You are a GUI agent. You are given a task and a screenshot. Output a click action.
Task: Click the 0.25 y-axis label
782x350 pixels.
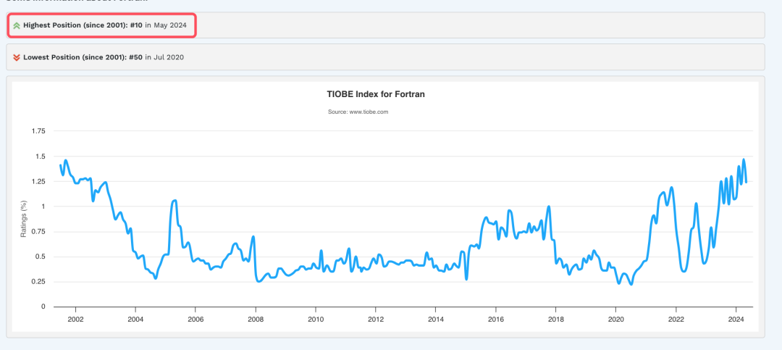[38, 282]
